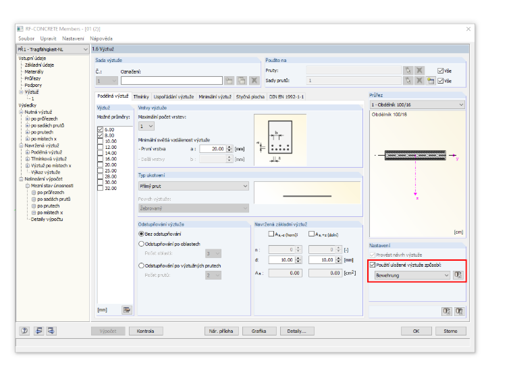Open the PŘ1 - Tragfähigkeit-NL case dropdown
Image resolution: width=513 pixels, height=384 pixels.
point(53,49)
